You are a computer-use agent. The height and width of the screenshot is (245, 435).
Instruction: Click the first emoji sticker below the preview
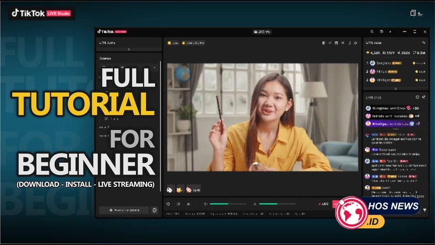pyautogui.click(x=170, y=190)
